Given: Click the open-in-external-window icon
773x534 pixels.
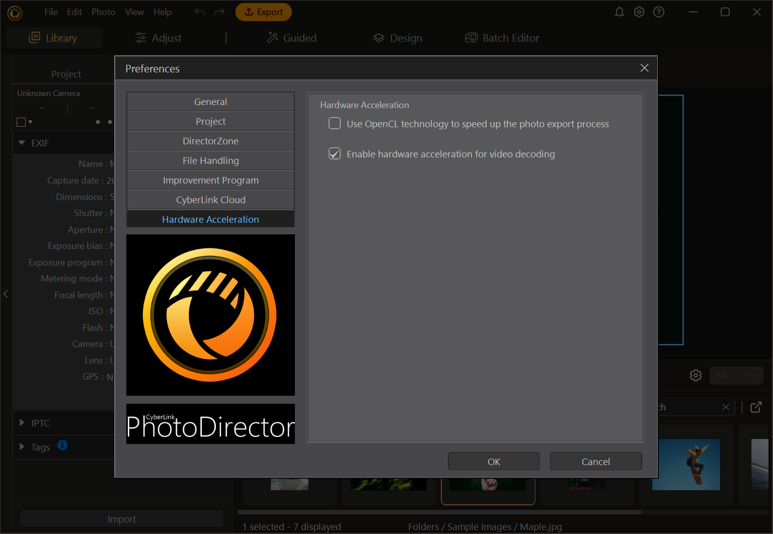Looking at the screenshot, I should [756, 407].
